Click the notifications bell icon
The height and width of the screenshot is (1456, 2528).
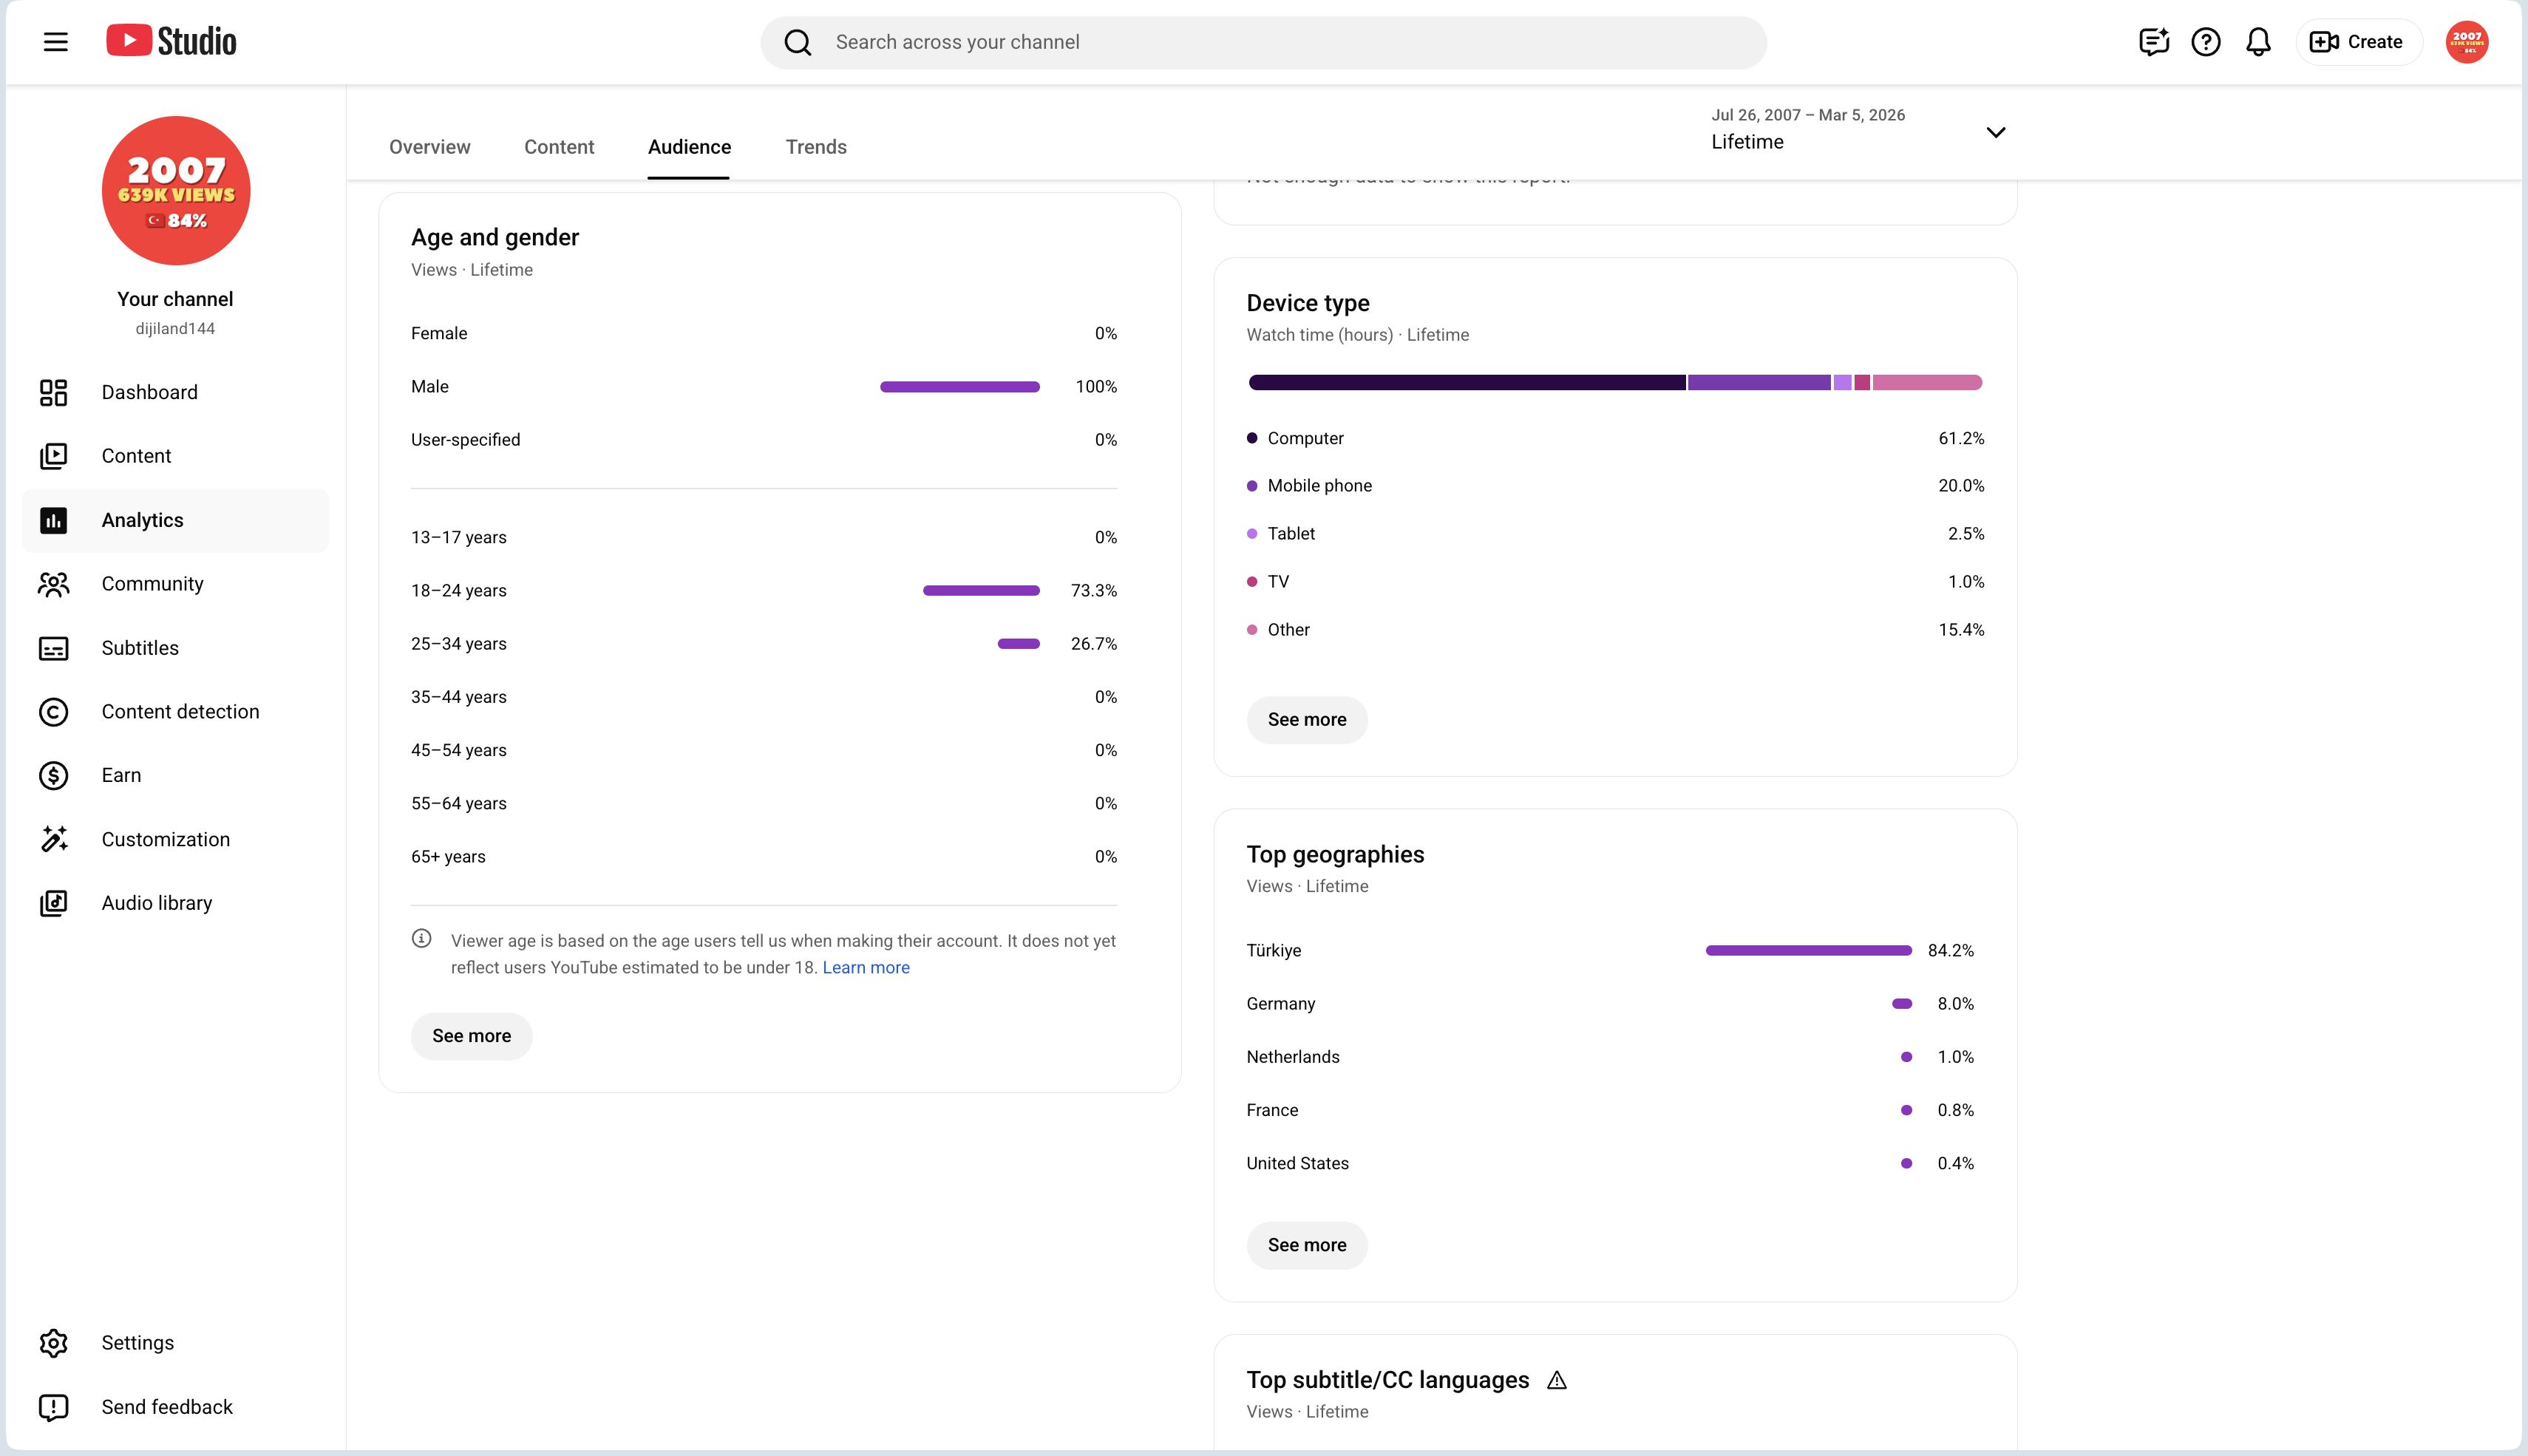pyautogui.click(x=2258, y=42)
